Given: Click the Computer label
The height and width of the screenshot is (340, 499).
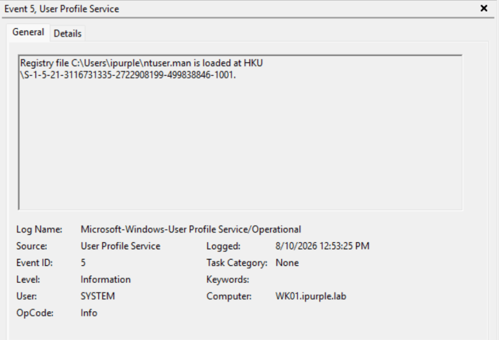Looking at the screenshot, I should 229,296.
